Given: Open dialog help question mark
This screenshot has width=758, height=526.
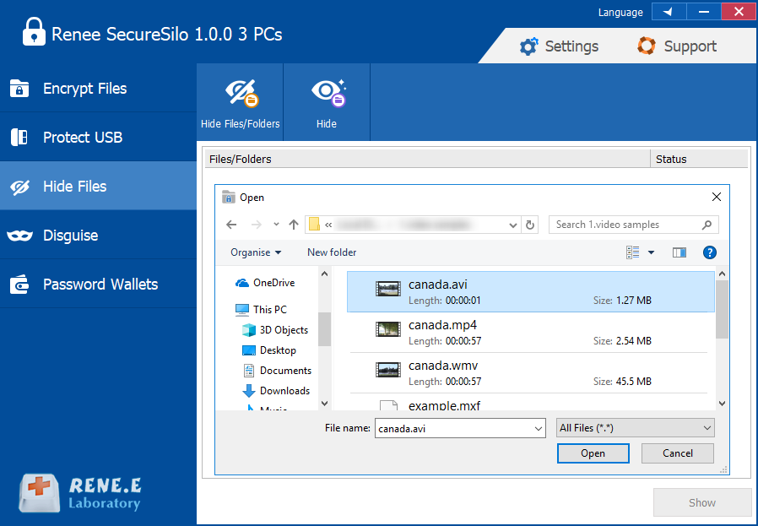Looking at the screenshot, I should click(710, 252).
